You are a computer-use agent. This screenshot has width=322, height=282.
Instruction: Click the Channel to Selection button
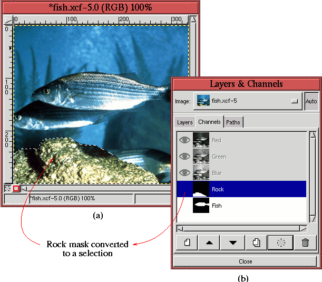[x=281, y=242]
